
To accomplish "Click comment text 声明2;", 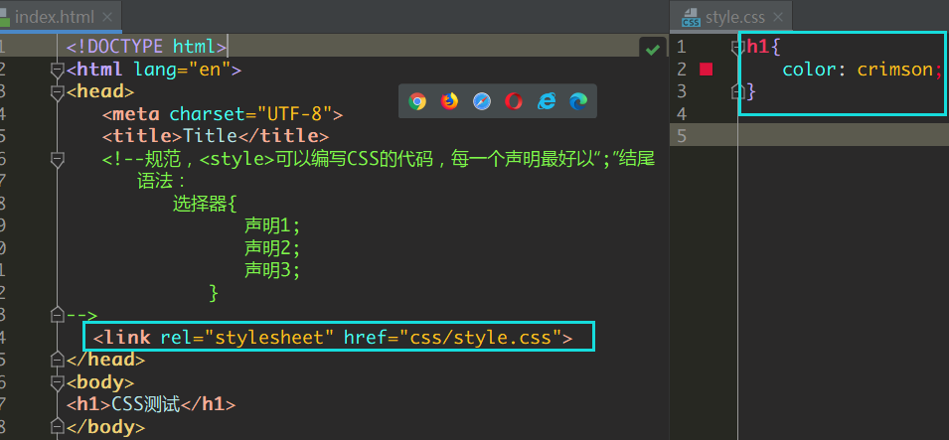I will click(x=272, y=248).
